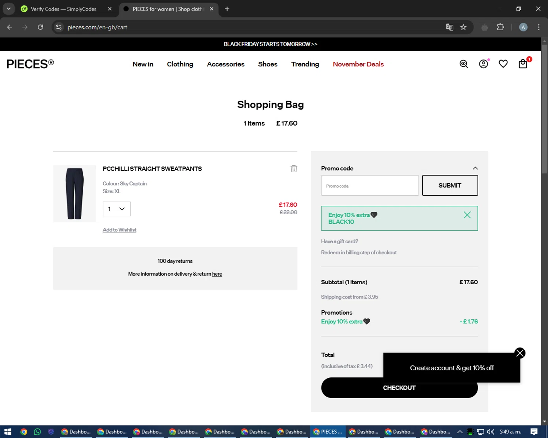Go back in browser history
The height and width of the screenshot is (438, 548).
pos(10,27)
